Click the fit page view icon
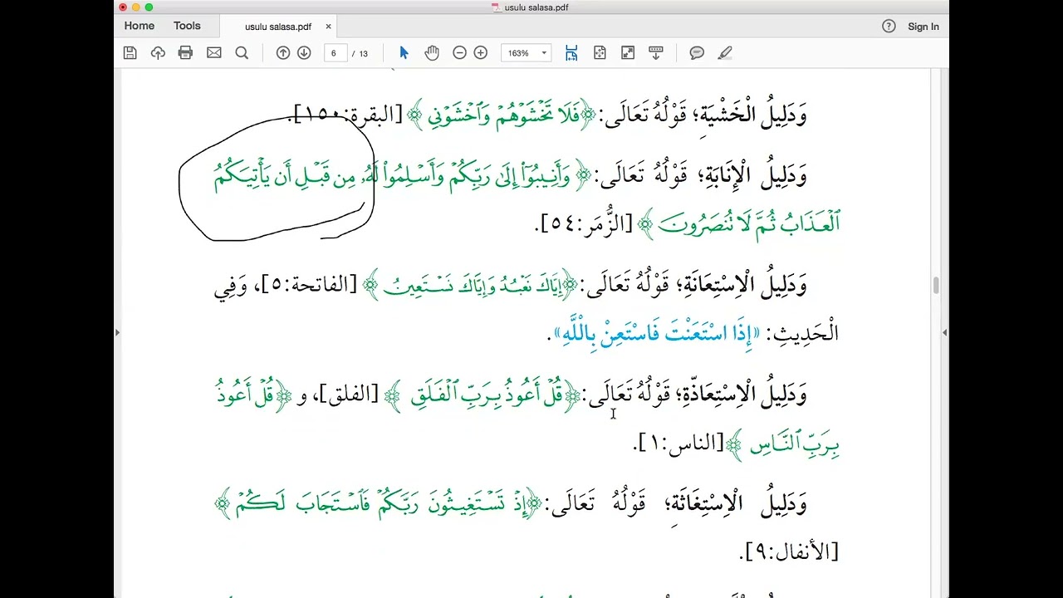 (600, 53)
